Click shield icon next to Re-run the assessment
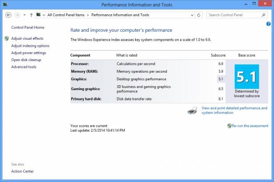274x182 pixels. pos(229,126)
